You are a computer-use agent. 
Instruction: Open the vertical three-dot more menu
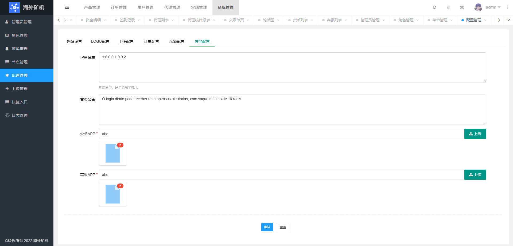[507, 7]
